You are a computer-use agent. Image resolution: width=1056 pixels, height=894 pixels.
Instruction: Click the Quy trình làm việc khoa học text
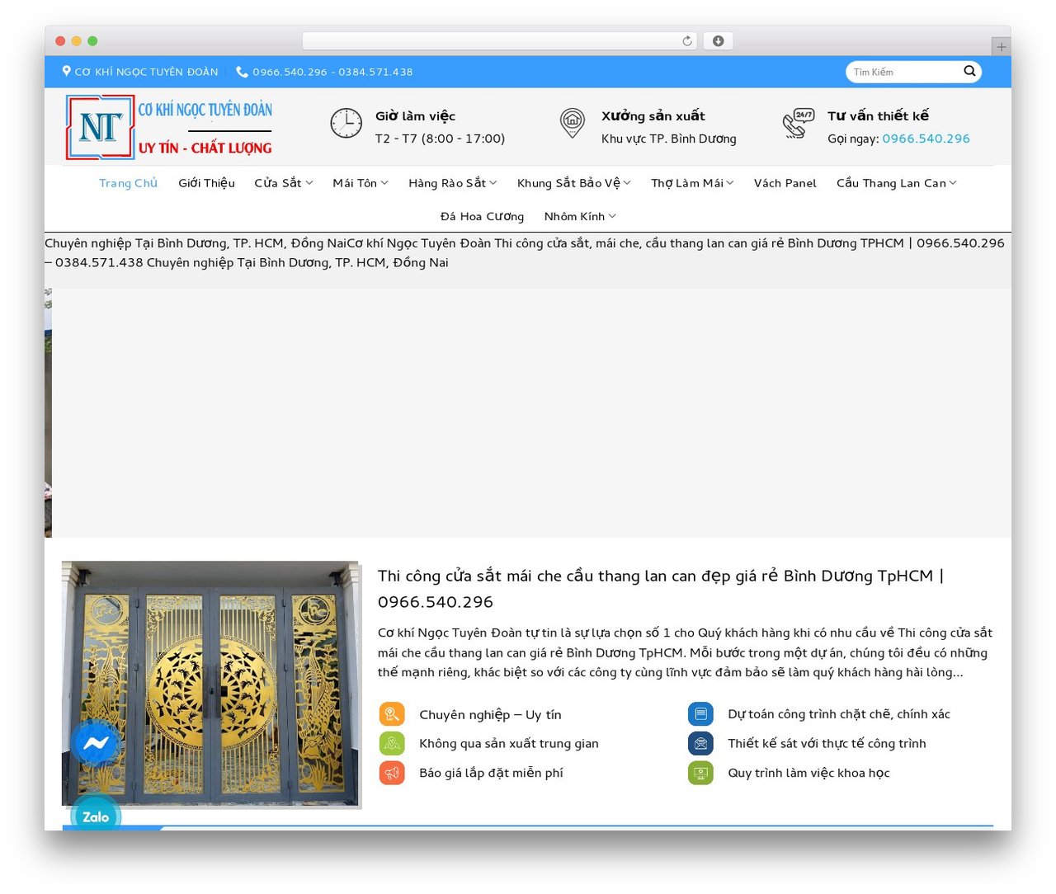tap(808, 773)
